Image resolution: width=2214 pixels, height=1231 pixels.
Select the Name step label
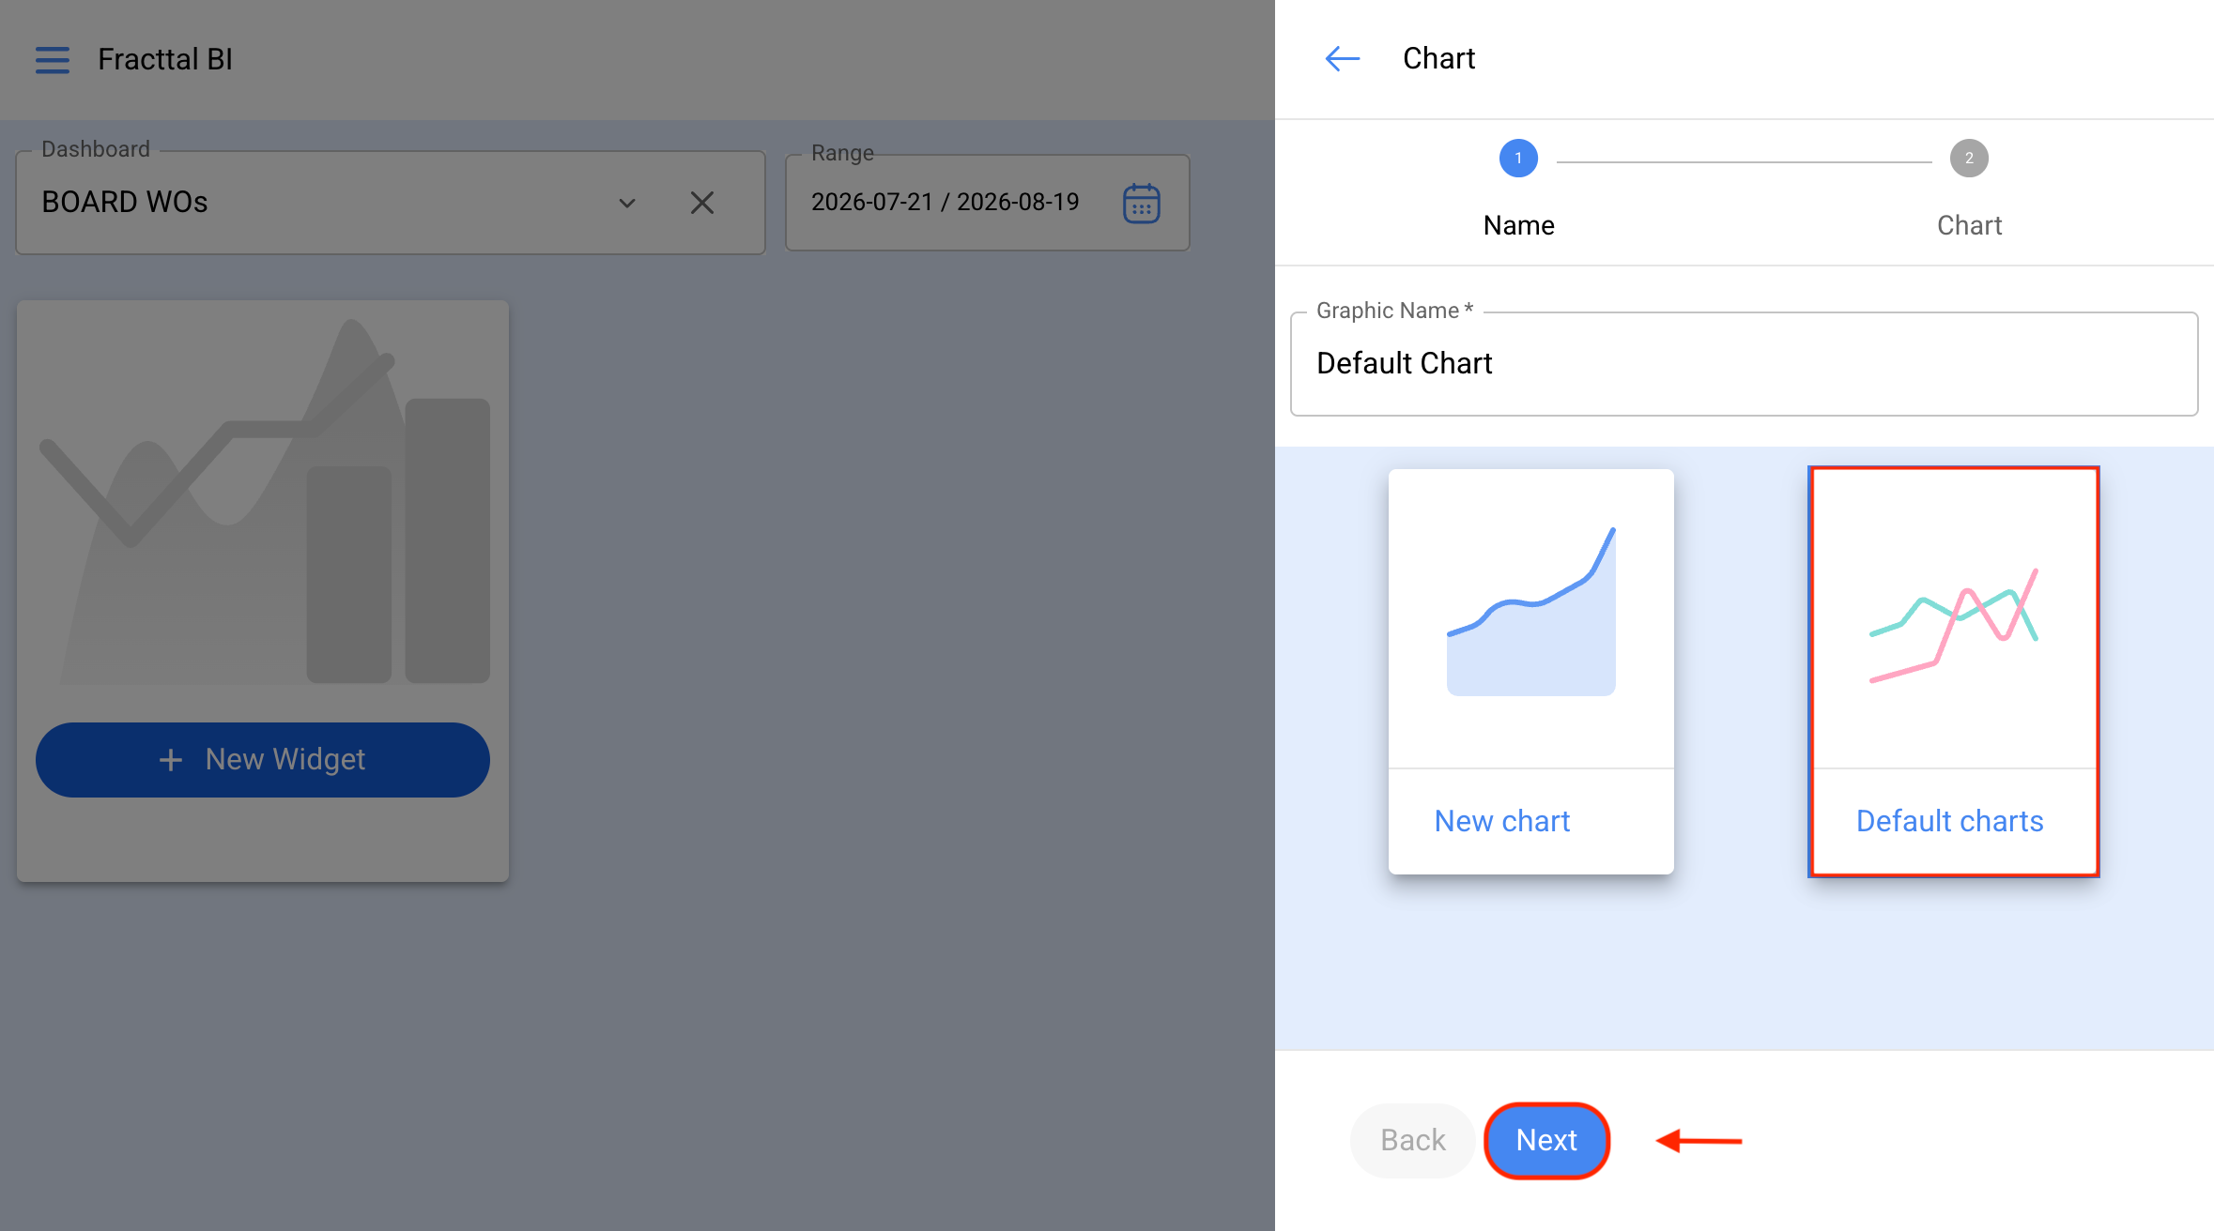tap(1518, 225)
